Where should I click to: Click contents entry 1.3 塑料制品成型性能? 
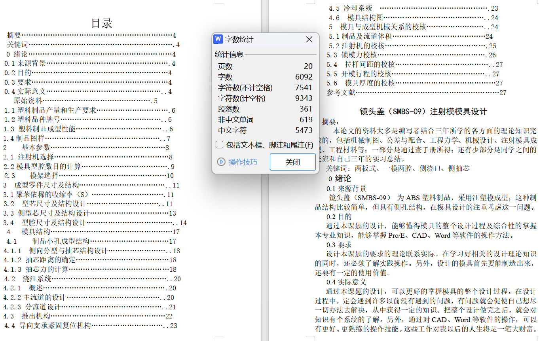(89, 129)
